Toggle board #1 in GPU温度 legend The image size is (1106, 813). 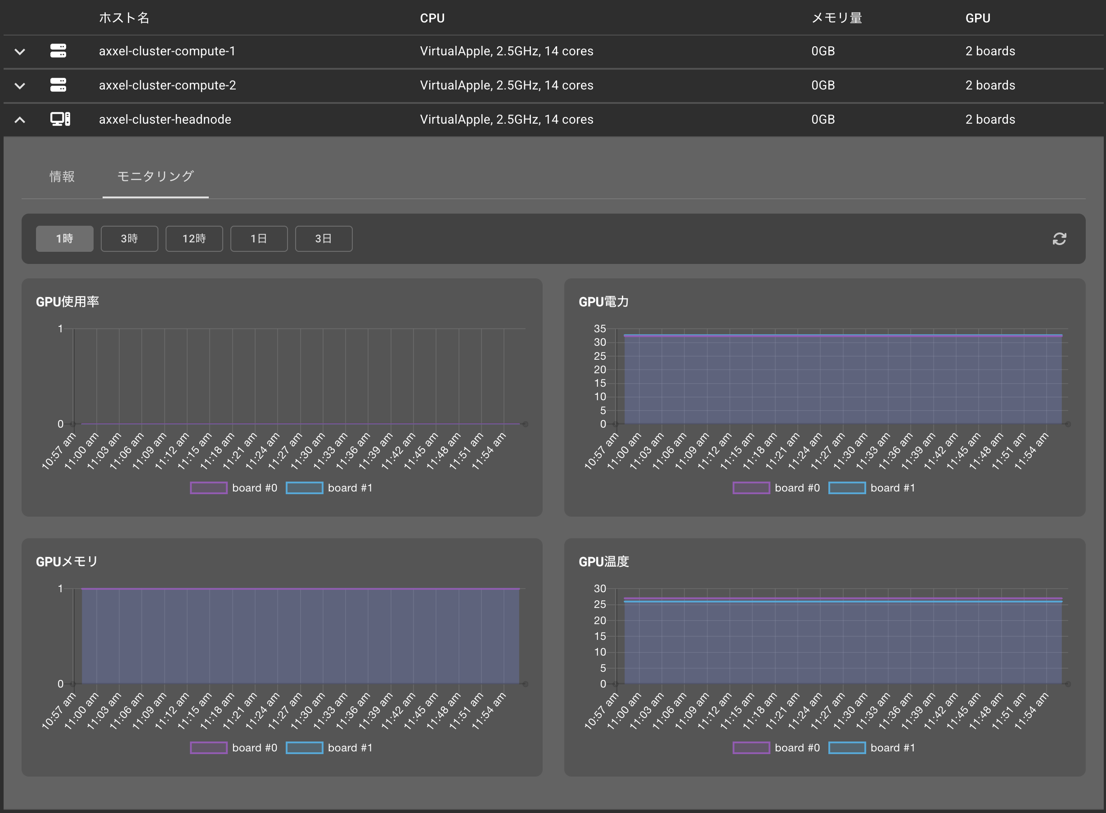click(x=892, y=747)
